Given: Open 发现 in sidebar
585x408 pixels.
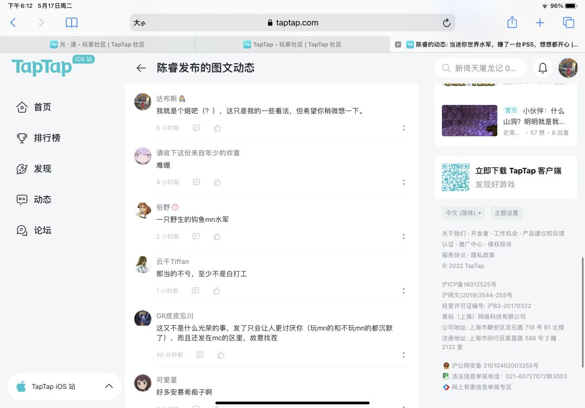Looking at the screenshot, I should point(34,169).
